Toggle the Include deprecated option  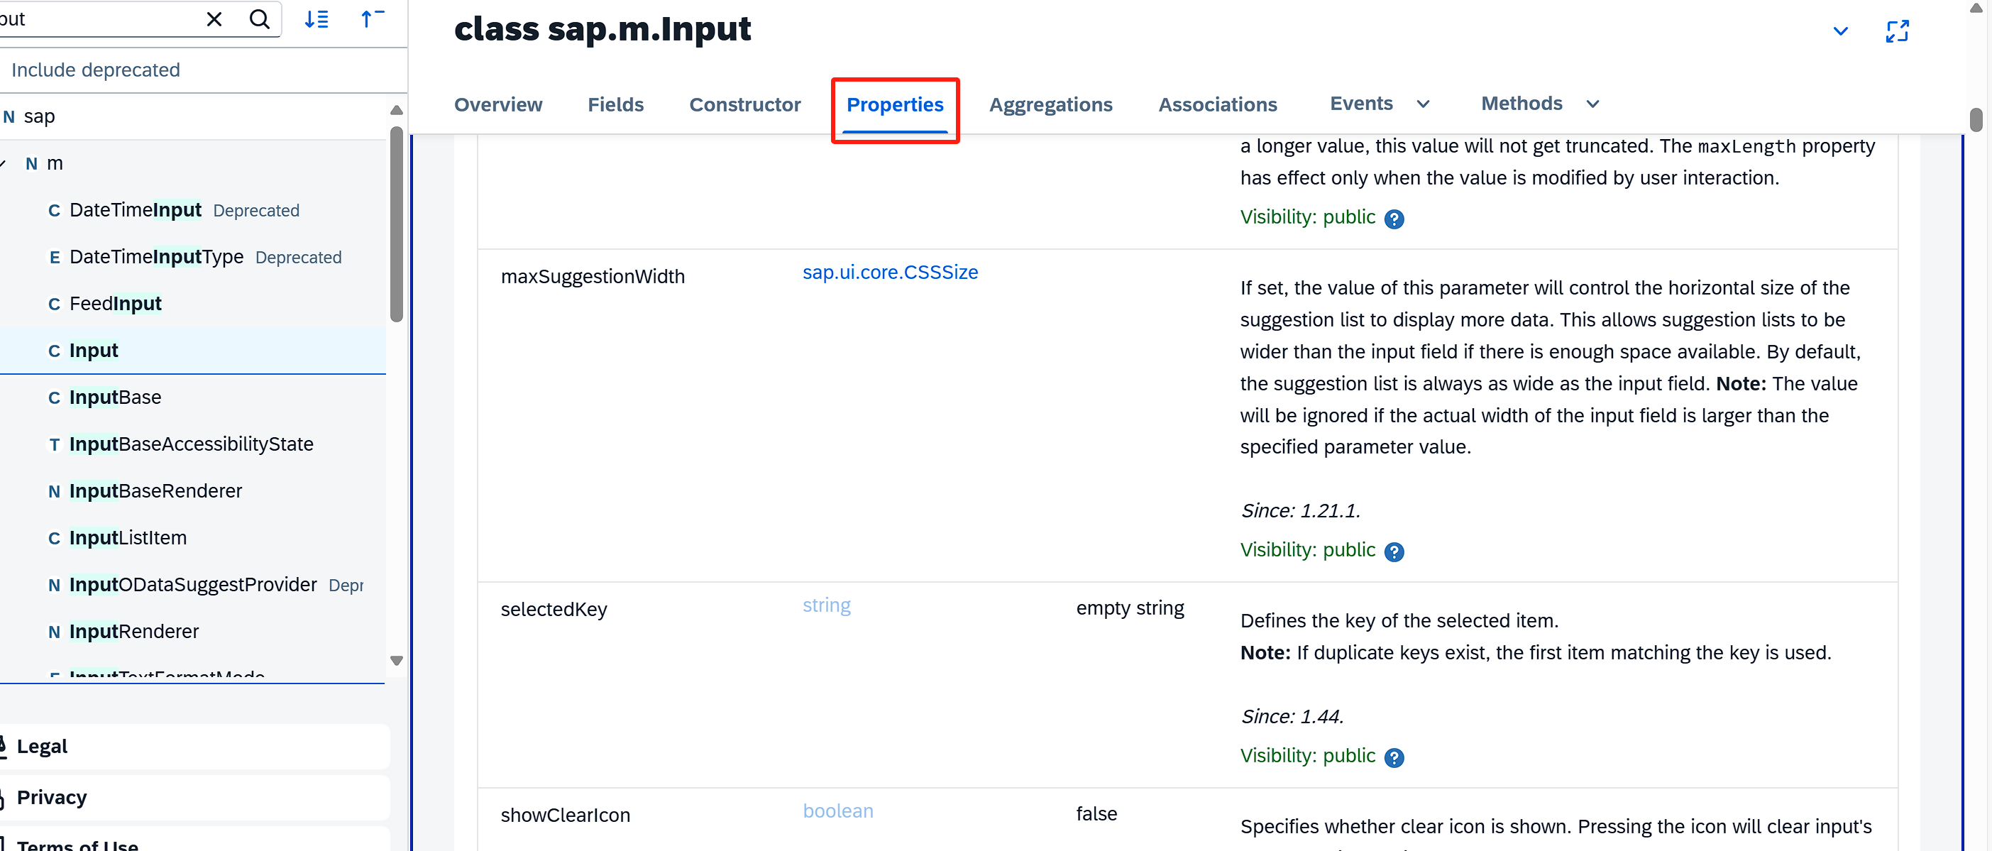tap(96, 70)
